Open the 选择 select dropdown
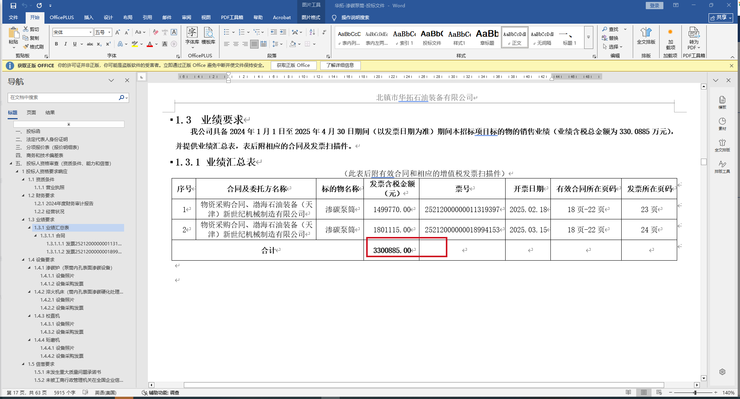 point(612,47)
